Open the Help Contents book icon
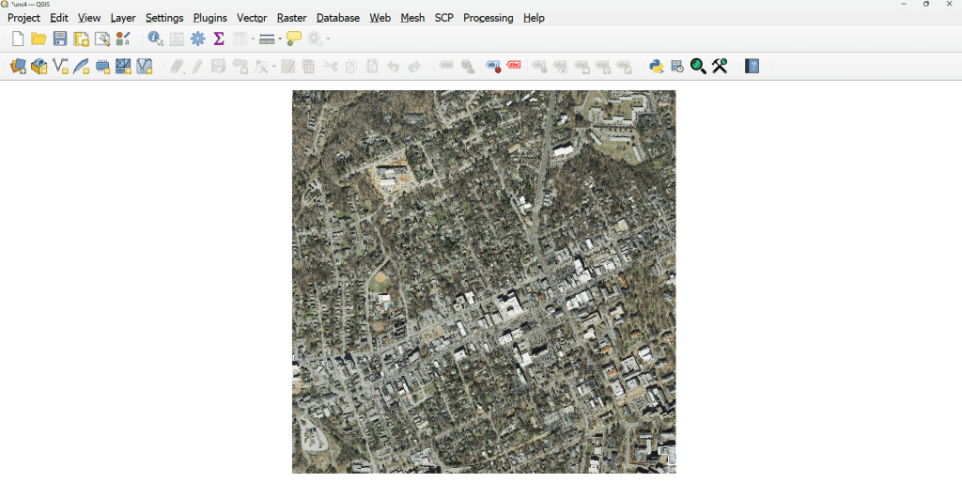This screenshot has height=483, width=962. (x=752, y=66)
